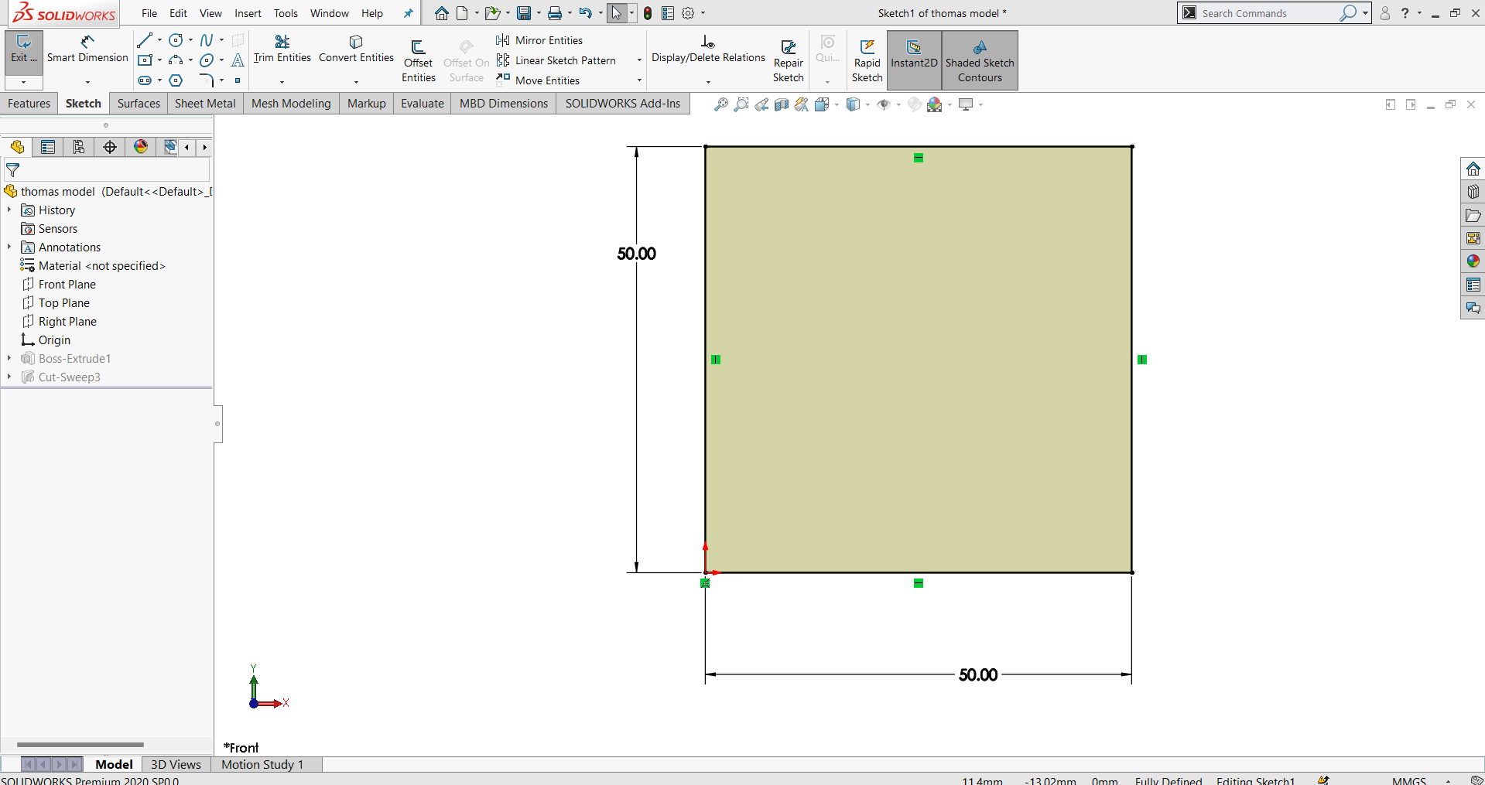Select the sketch Text tool

(238, 60)
